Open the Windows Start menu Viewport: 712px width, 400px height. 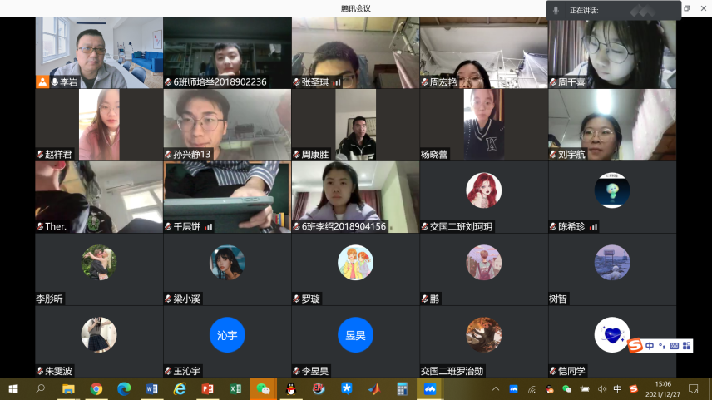click(13, 389)
